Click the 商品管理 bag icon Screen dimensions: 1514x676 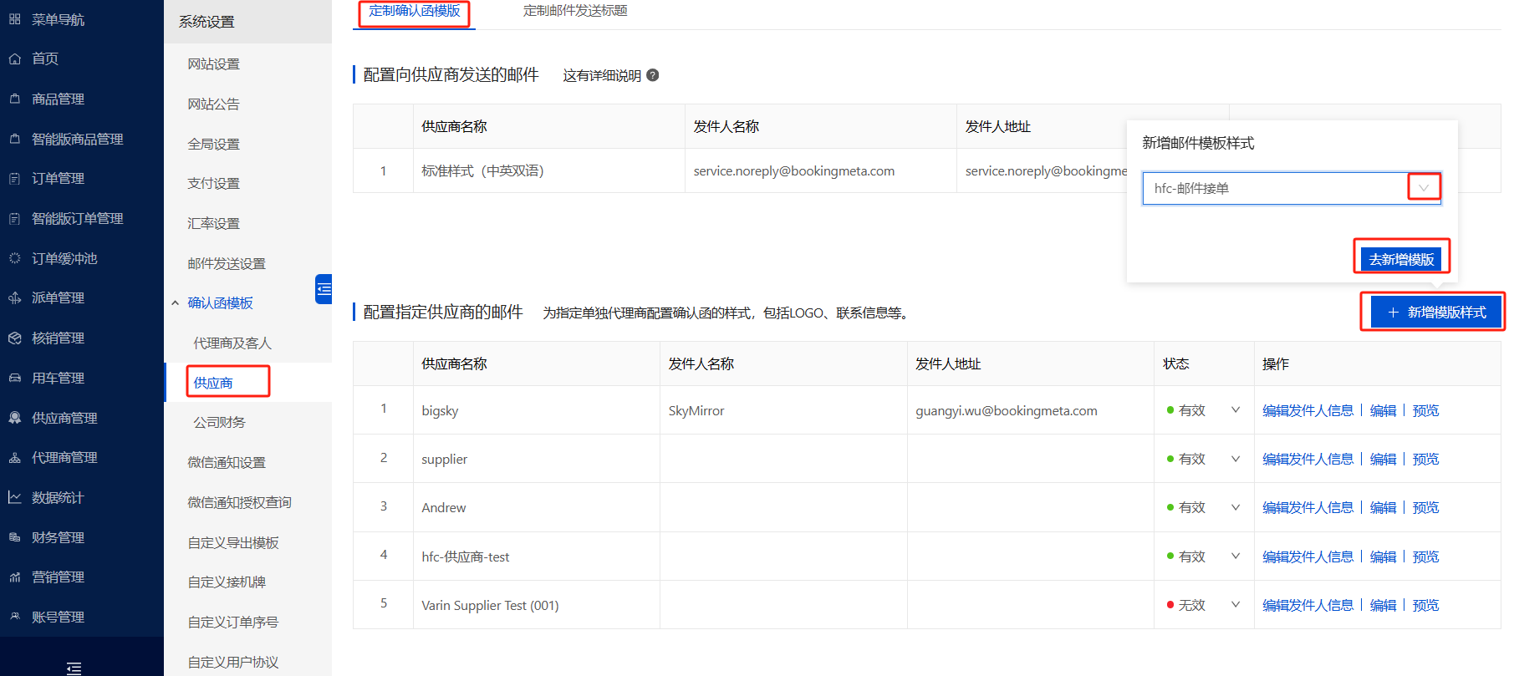pyautogui.click(x=14, y=99)
